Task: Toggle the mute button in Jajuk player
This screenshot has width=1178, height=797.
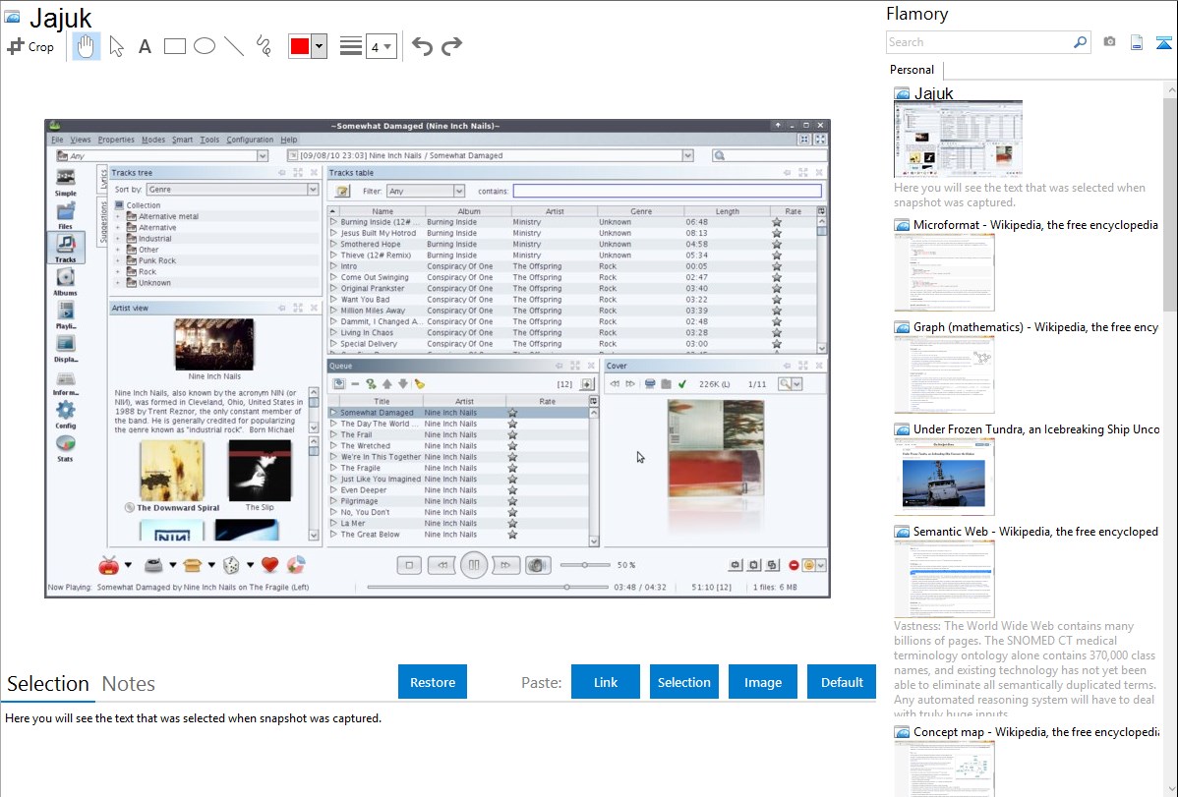Action: 537,565
